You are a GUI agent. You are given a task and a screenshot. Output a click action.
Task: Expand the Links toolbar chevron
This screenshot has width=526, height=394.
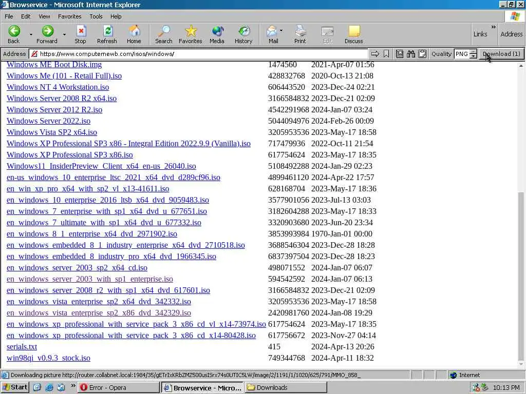click(x=494, y=27)
